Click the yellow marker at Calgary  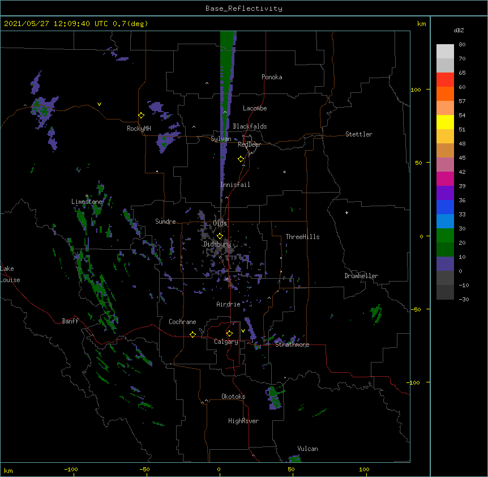[x=229, y=334]
